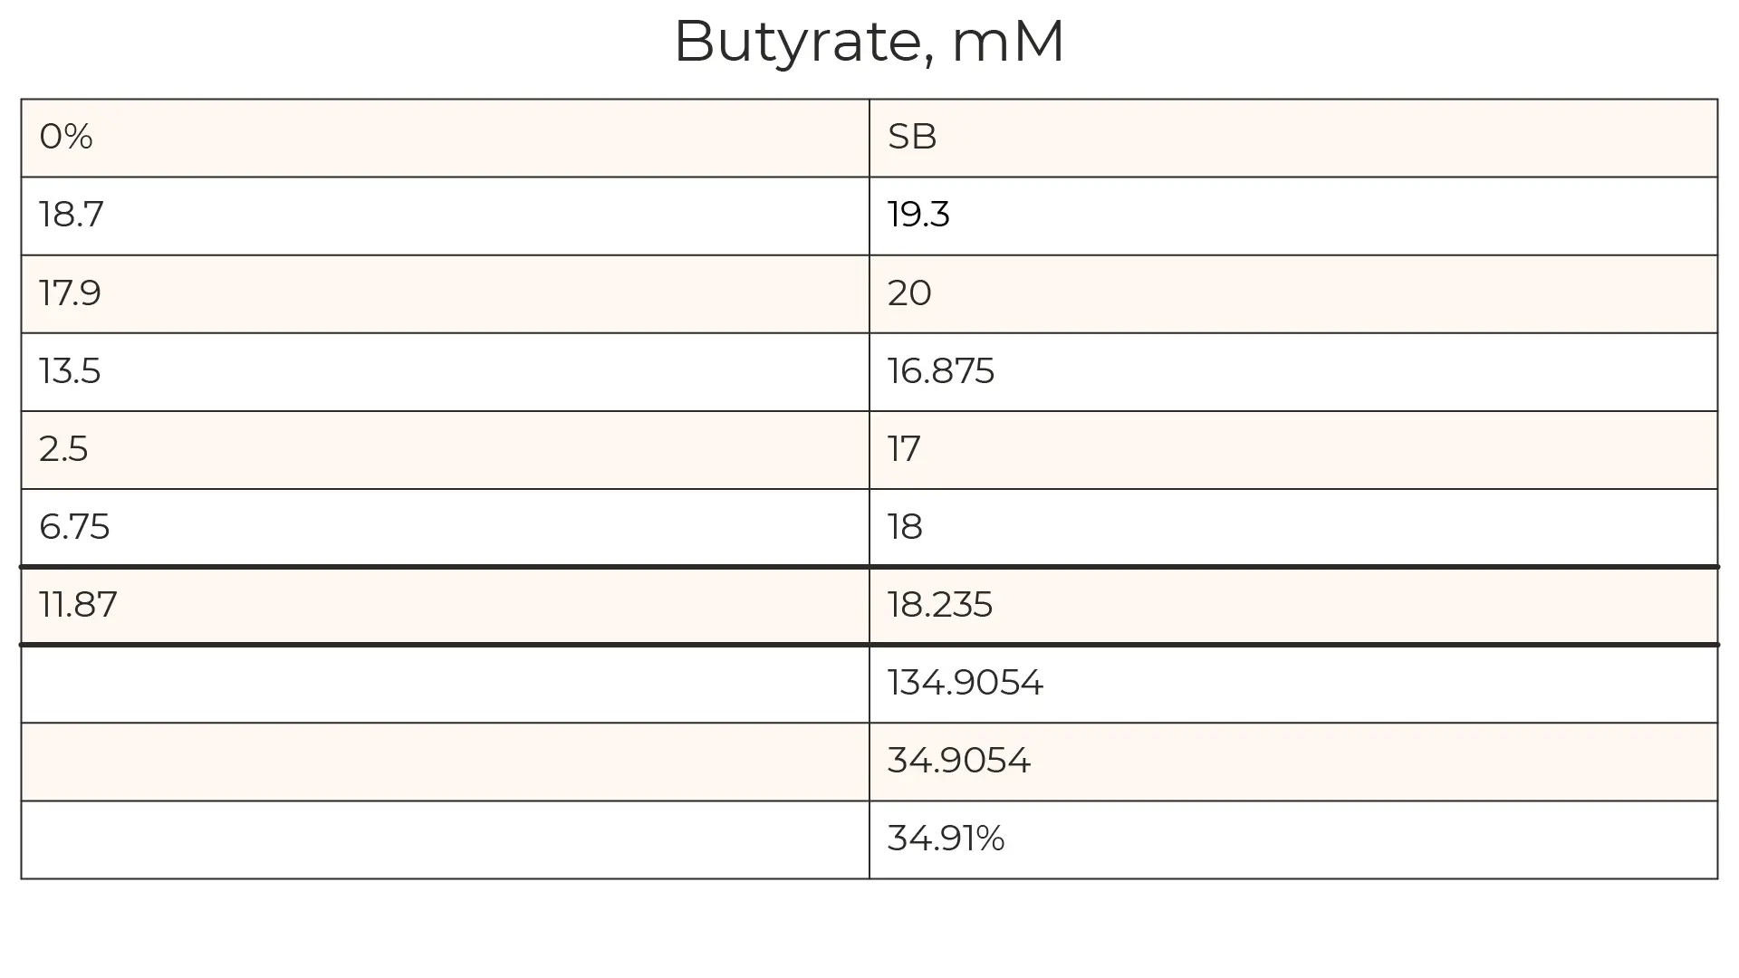This screenshot has height=978, width=1739.
Task: Select the 34.91% percentage cell
Action: coord(1292,839)
